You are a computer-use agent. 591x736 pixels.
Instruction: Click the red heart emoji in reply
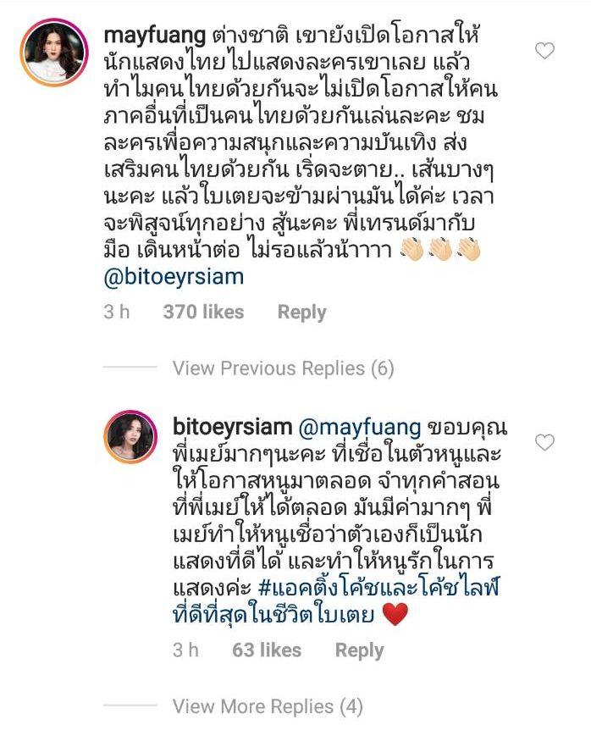(395, 614)
